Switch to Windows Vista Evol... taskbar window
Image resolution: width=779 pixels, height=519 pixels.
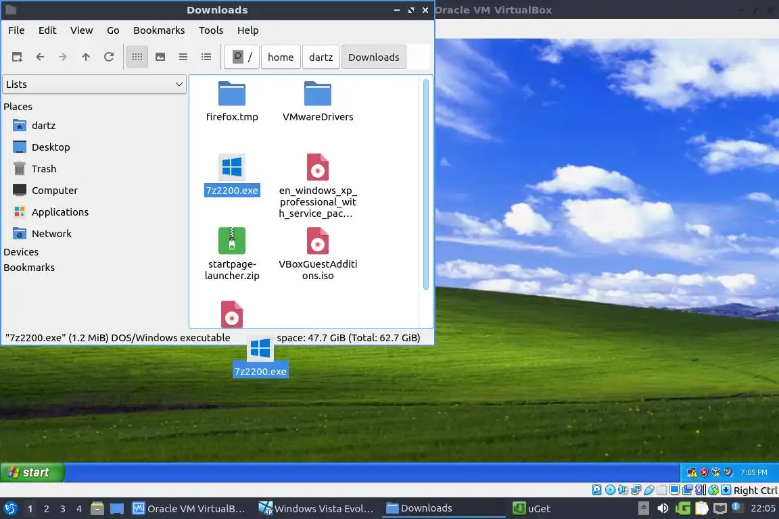(316, 509)
